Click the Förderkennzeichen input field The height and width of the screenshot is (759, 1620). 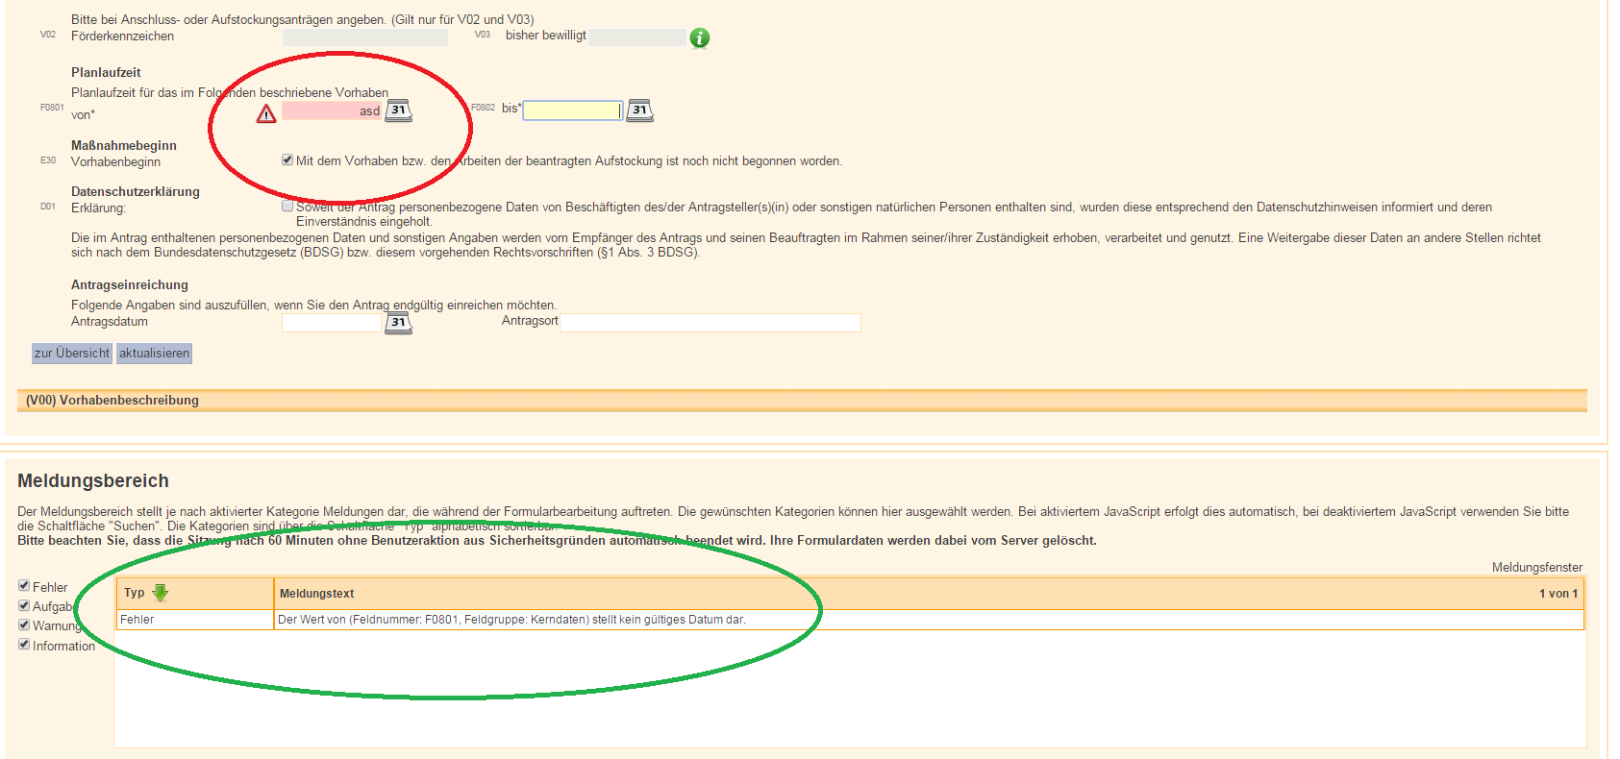[x=365, y=37]
